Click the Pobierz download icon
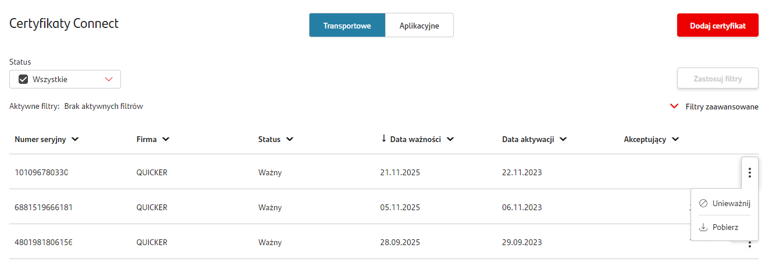Screen dimensions: 765x262 tap(703, 227)
